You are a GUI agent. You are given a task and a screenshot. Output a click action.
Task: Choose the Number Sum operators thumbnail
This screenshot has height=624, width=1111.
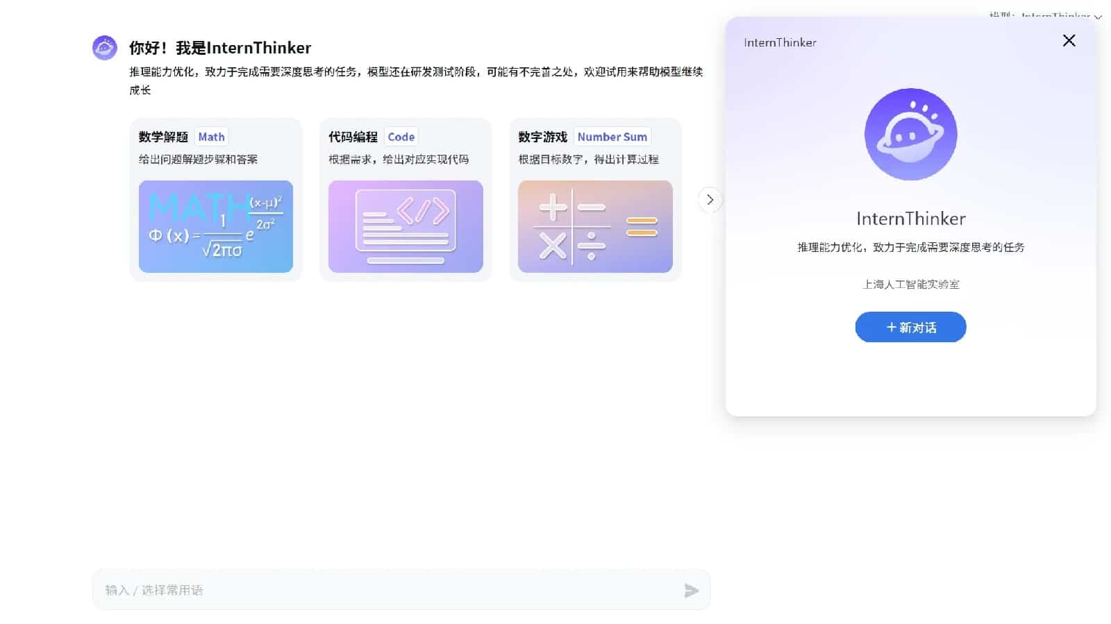595,226
